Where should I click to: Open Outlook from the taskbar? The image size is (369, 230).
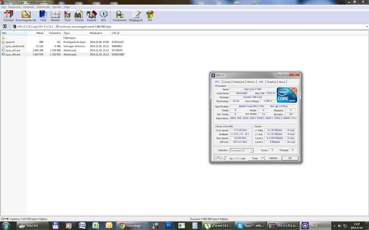[109, 226]
